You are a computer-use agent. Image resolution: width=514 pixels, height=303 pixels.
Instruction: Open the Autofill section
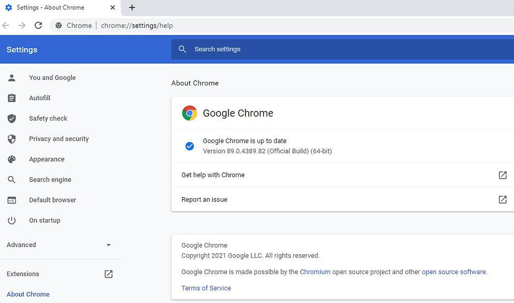(x=40, y=98)
